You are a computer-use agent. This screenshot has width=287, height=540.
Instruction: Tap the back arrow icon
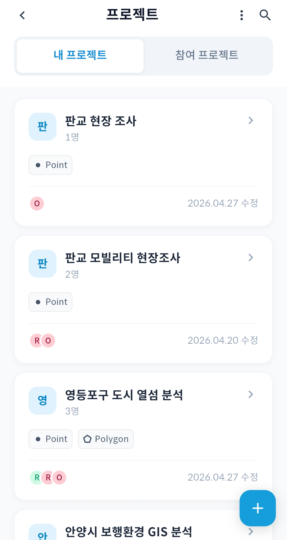tap(23, 15)
